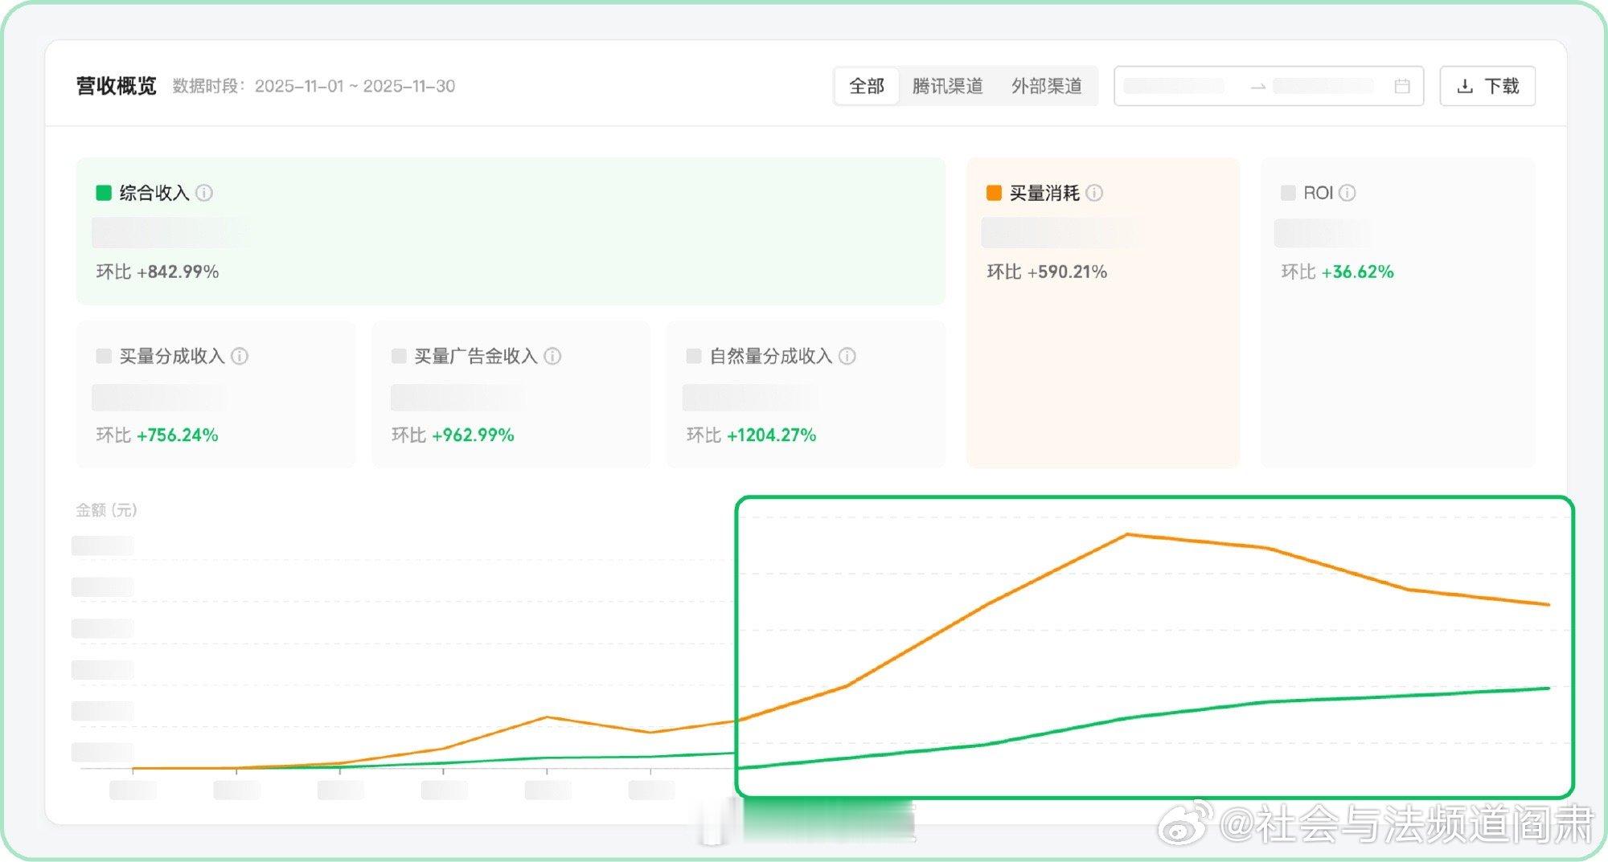Select the ROI metric card

(x=1398, y=313)
